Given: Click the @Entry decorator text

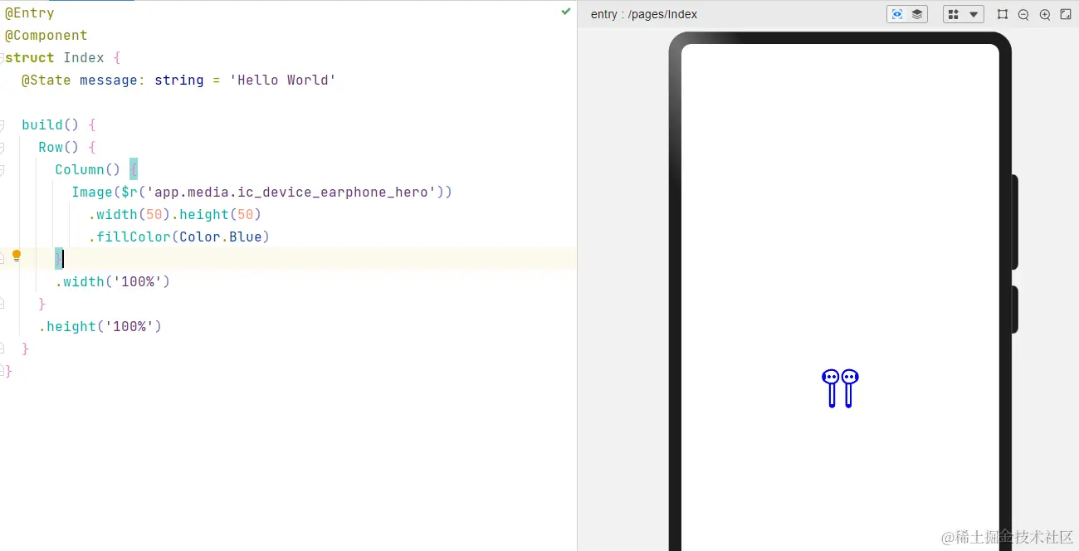Looking at the screenshot, I should [x=30, y=13].
